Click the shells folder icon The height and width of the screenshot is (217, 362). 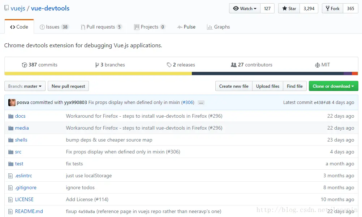[x=10, y=140]
